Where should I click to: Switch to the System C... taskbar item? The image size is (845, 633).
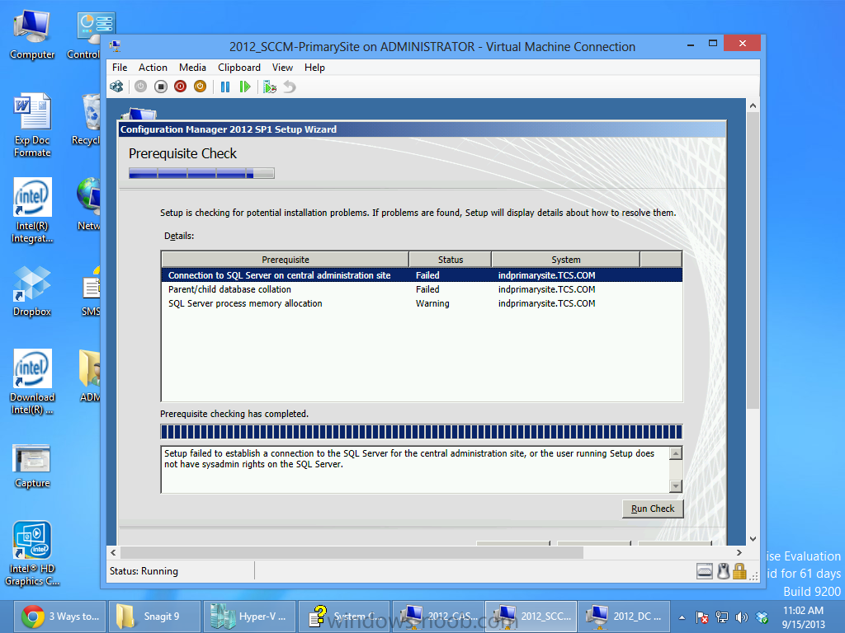point(344,617)
